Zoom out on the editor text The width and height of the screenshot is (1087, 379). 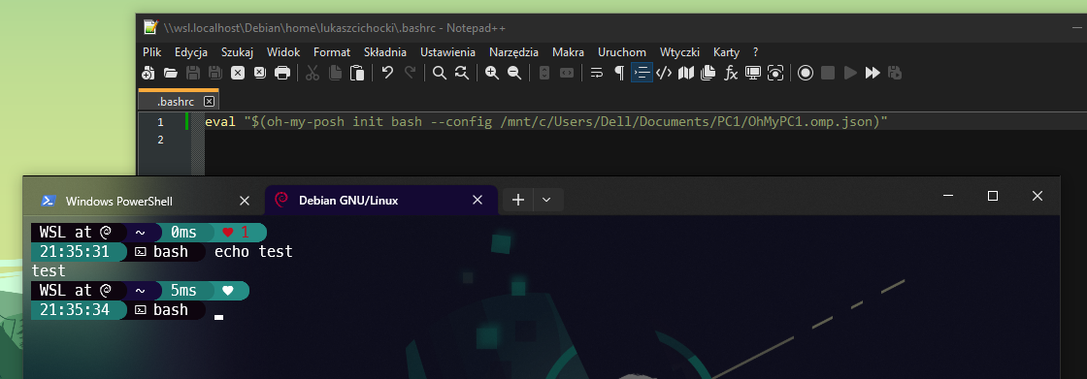pos(514,73)
